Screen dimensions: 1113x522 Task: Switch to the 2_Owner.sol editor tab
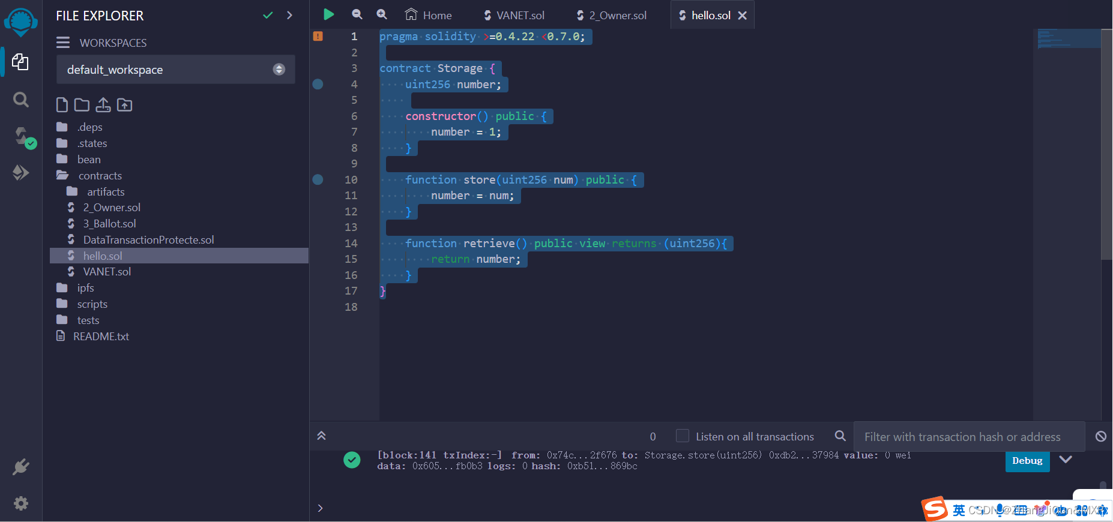coord(611,15)
